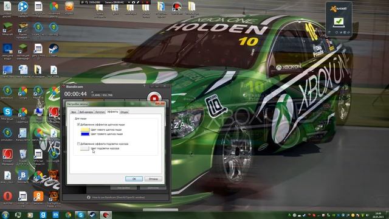Open Steam from the taskbar

[93, 215]
